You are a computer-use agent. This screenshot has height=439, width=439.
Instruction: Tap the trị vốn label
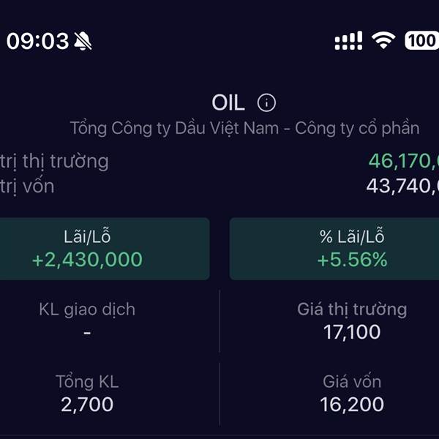[28, 186]
